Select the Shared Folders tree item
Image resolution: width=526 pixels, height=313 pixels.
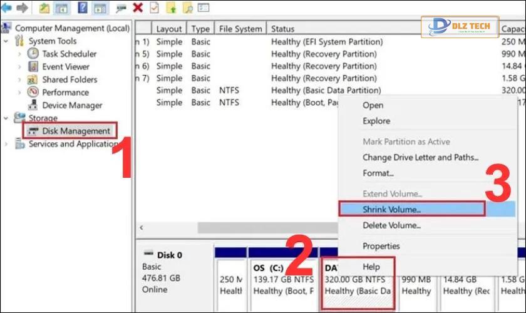click(x=70, y=80)
